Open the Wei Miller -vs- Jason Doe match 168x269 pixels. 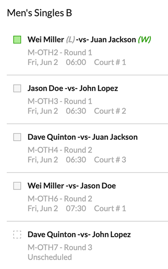click(72, 186)
